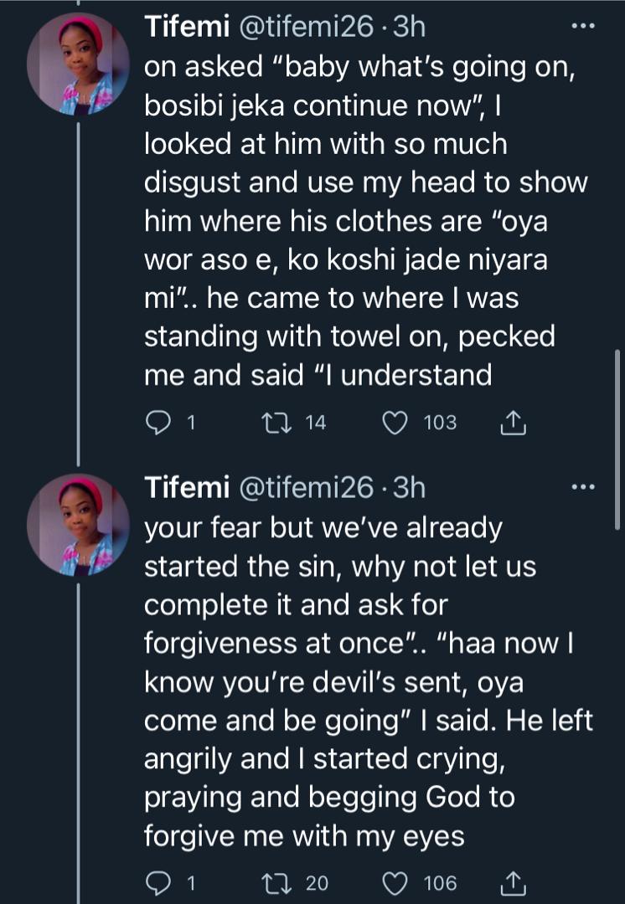Share the first tweet ending "I understand"
The height and width of the screenshot is (904, 625).
pos(512,424)
